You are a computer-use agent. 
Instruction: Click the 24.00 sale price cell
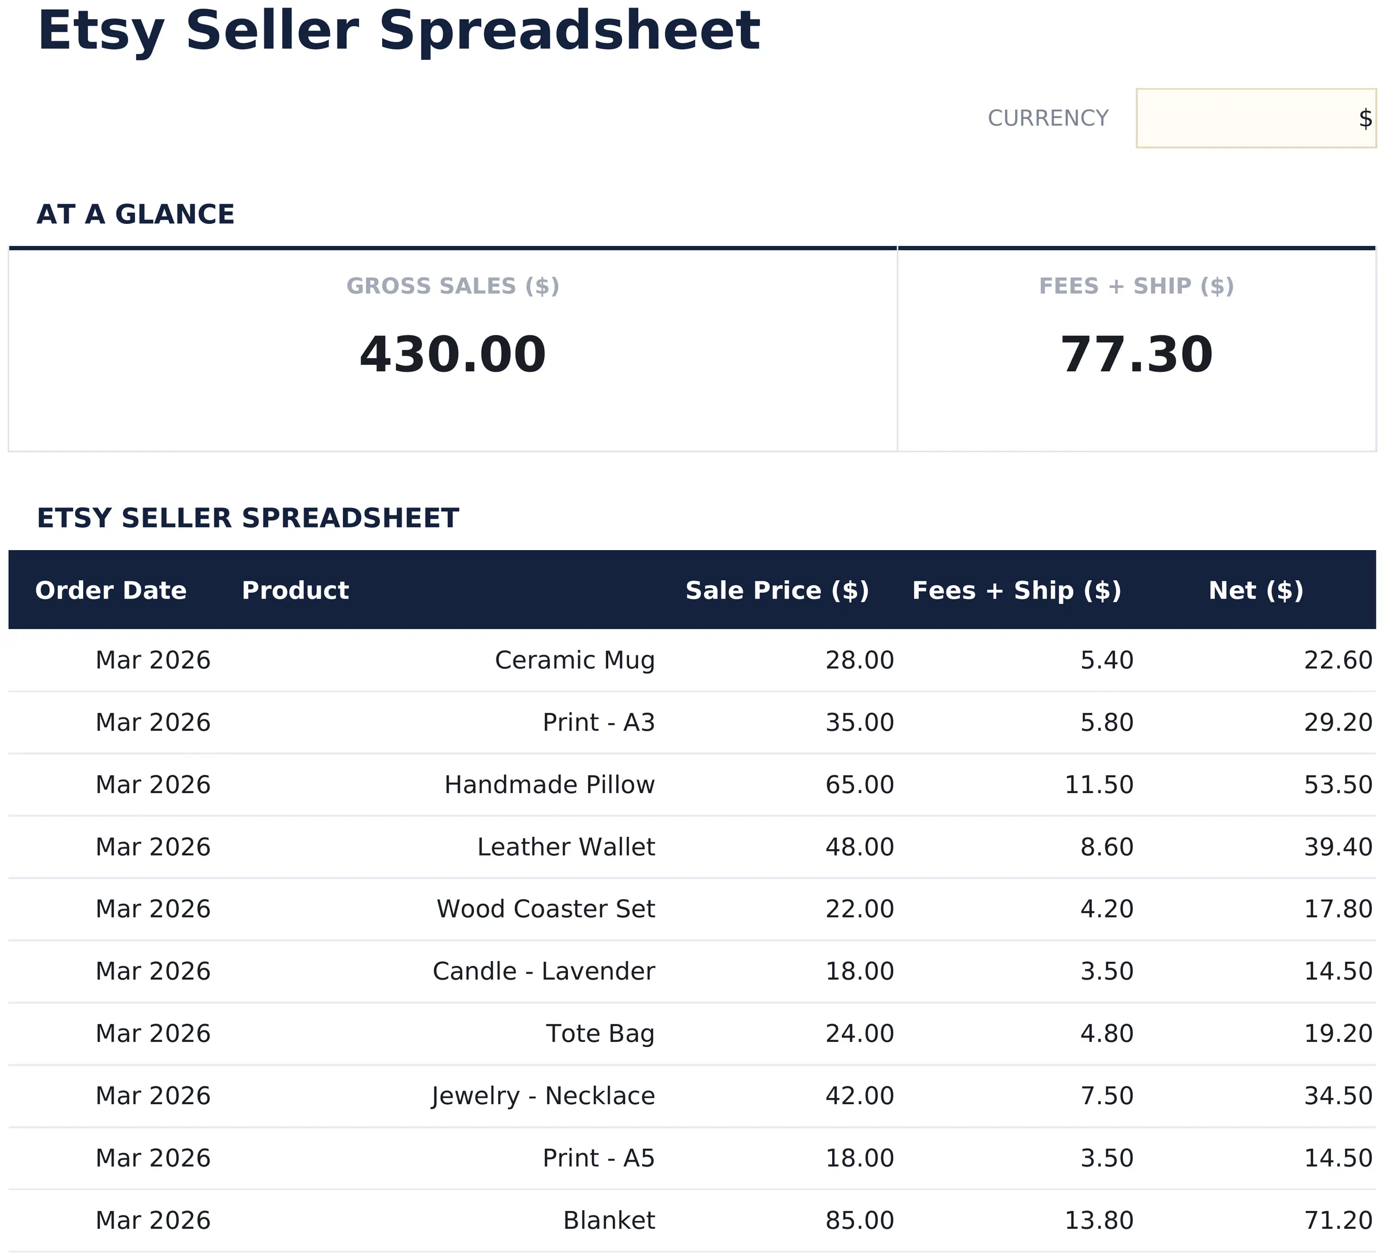(x=859, y=1034)
